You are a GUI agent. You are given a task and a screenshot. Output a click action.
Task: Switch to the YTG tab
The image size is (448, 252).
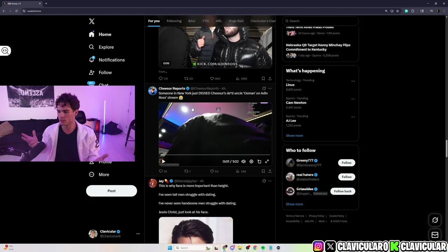(205, 21)
